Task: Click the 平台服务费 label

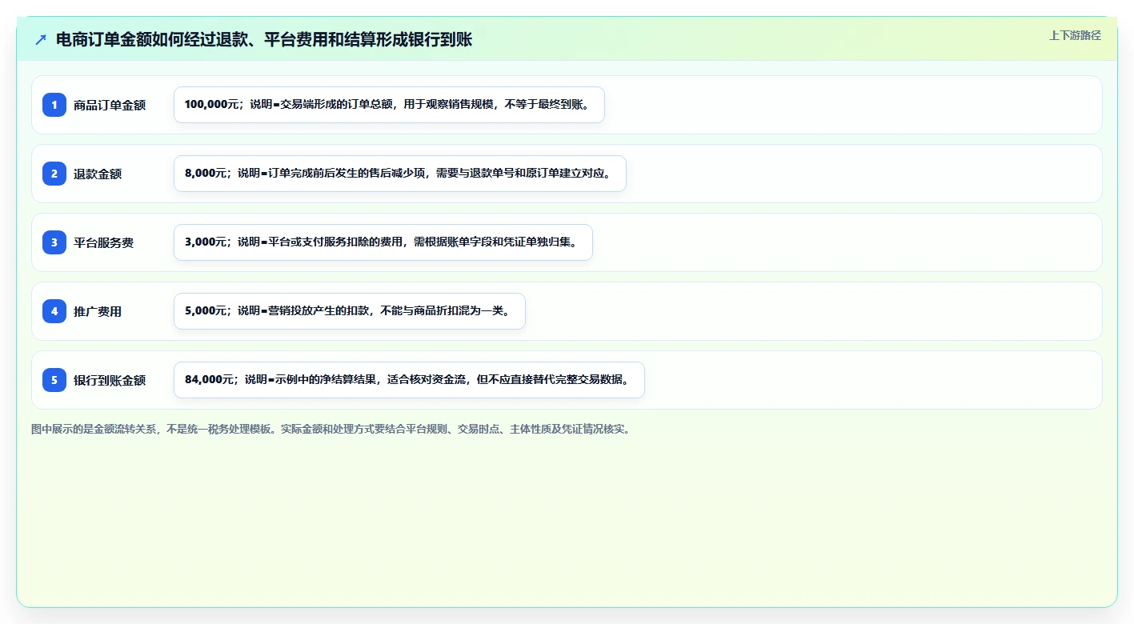Action: pos(103,242)
